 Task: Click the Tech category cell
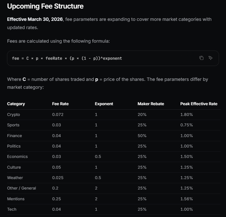coord(12,209)
